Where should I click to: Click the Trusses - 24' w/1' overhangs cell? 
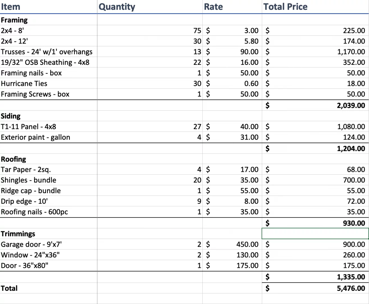[x=49, y=52]
